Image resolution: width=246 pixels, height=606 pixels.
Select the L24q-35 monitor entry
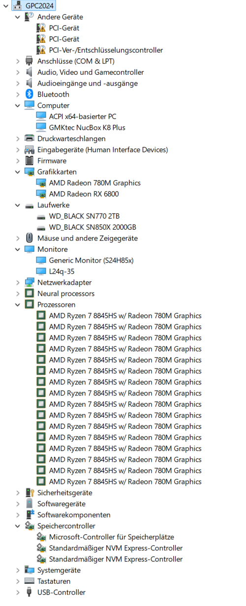(62, 272)
